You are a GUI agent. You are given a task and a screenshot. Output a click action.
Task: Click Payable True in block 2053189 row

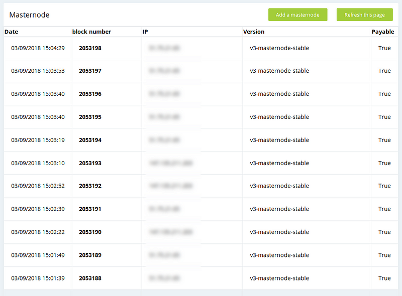(x=384, y=255)
